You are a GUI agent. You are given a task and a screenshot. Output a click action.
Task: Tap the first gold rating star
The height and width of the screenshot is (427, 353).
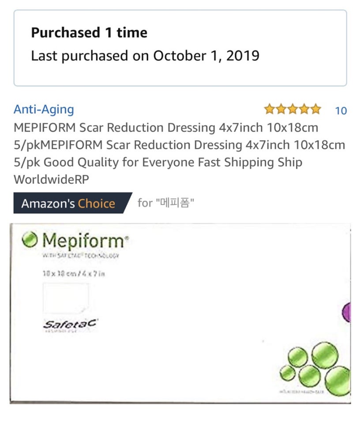tap(269, 109)
